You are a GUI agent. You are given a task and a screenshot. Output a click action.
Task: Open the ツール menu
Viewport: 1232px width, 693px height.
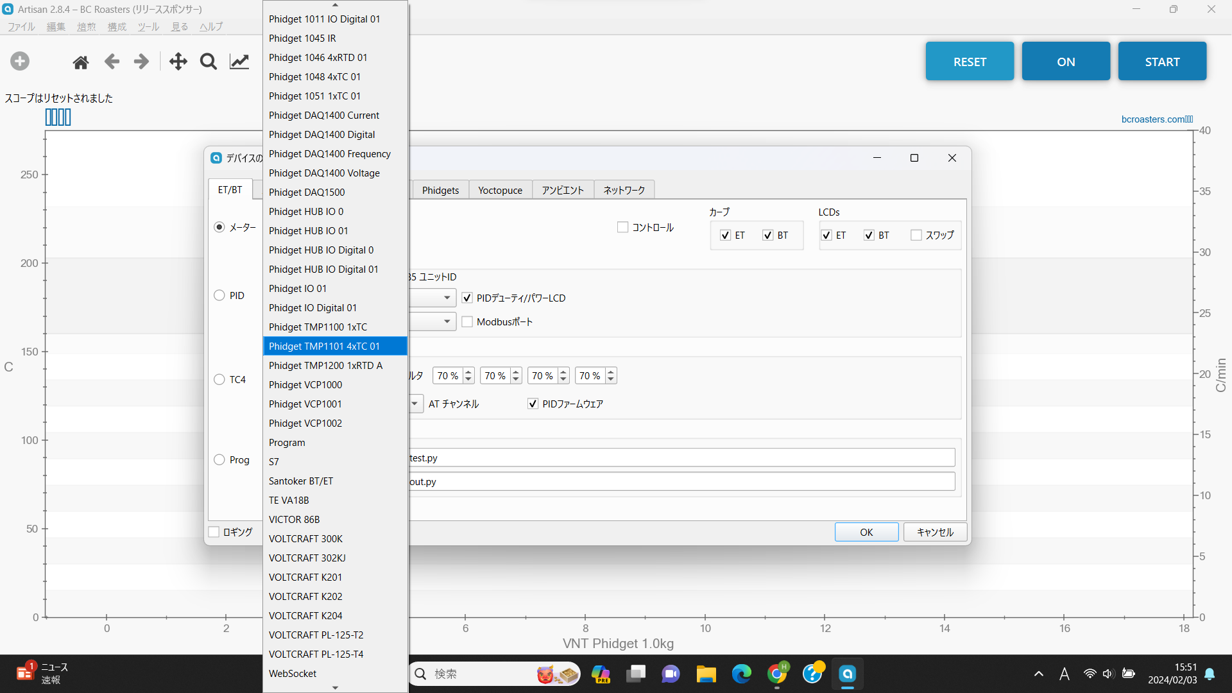click(x=148, y=26)
